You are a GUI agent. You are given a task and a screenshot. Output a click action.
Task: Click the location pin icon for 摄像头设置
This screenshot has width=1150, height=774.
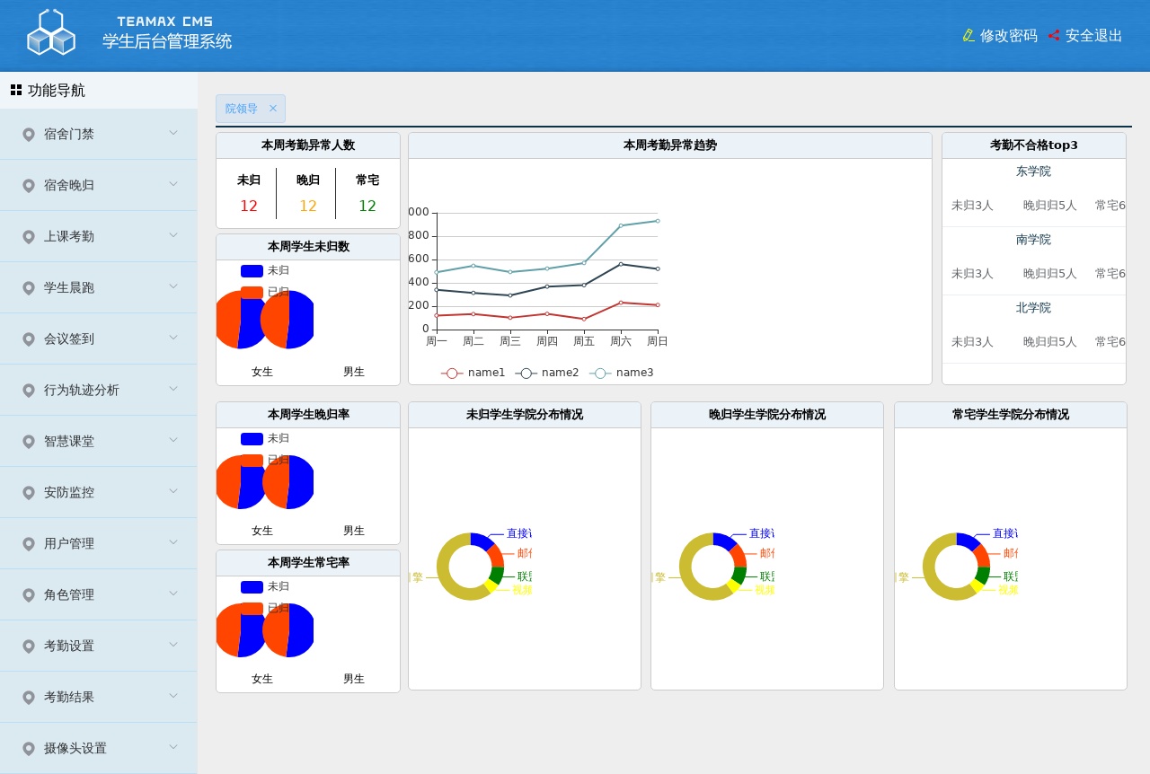click(29, 749)
